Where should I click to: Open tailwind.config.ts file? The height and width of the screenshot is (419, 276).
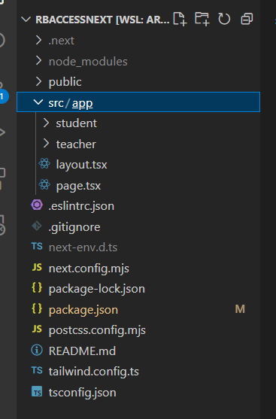click(94, 372)
